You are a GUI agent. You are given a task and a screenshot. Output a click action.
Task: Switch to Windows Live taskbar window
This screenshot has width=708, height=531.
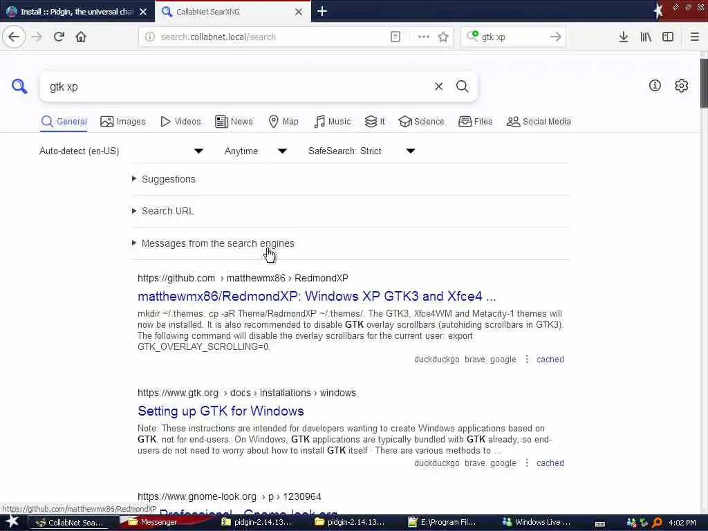coord(537,523)
